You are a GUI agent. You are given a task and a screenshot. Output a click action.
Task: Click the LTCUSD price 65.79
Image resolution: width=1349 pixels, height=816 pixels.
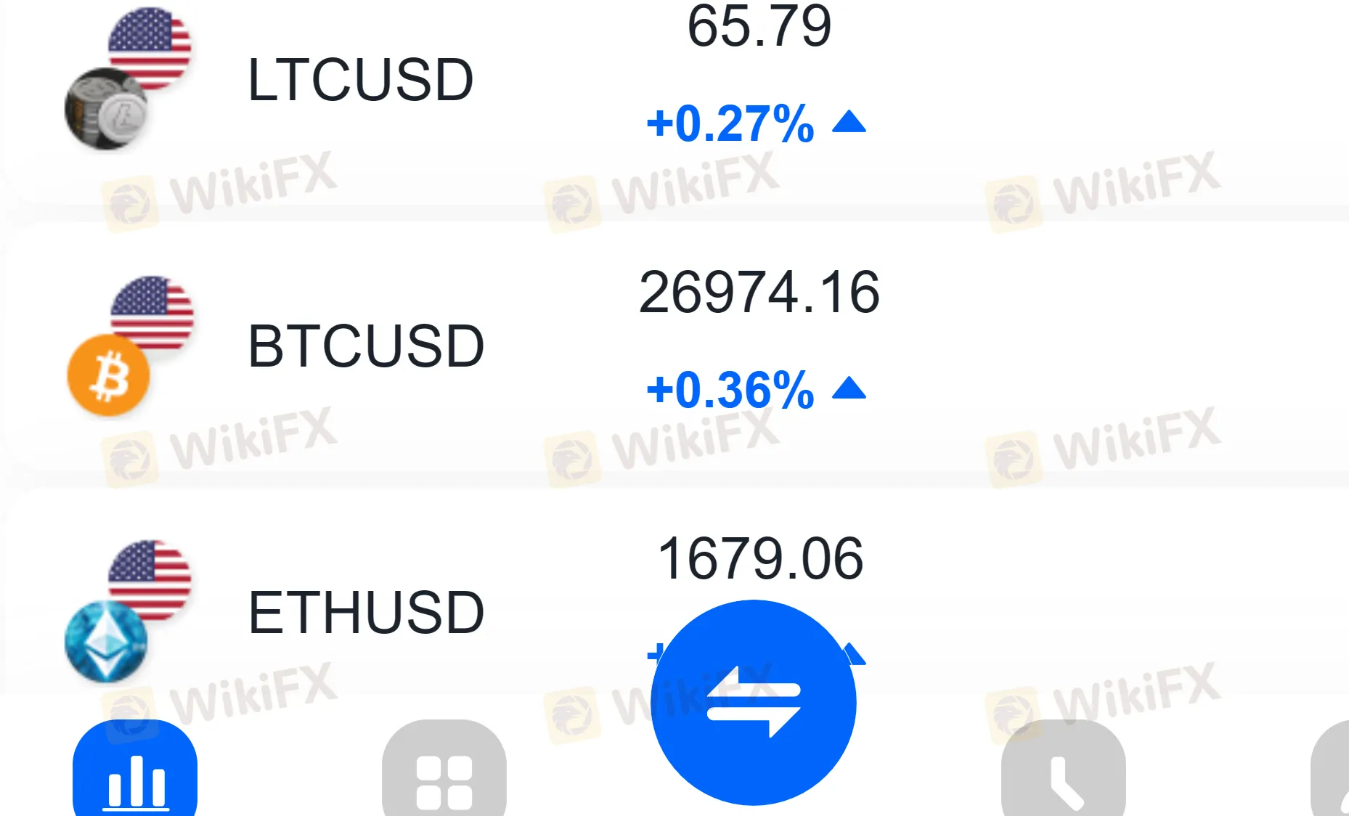[759, 27]
